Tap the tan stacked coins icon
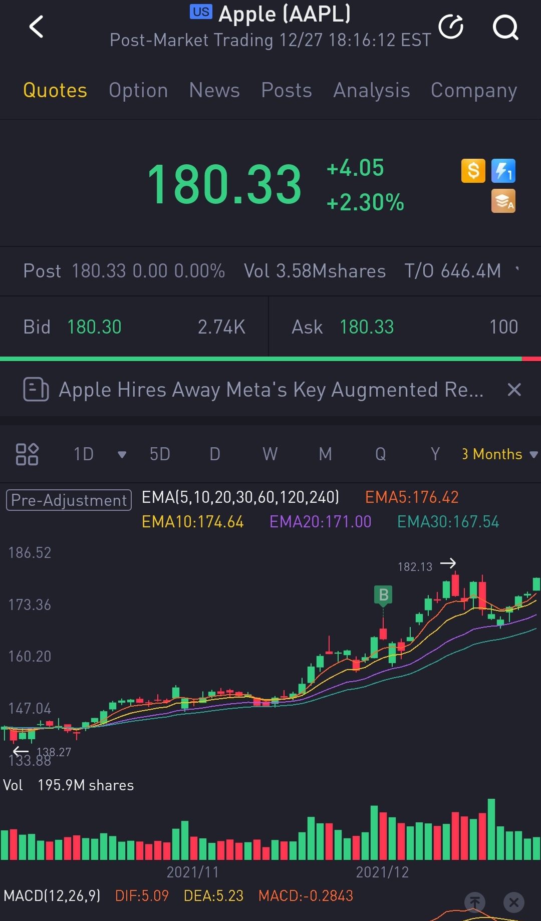Image resolution: width=541 pixels, height=921 pixels. click(x=503, y=201)
